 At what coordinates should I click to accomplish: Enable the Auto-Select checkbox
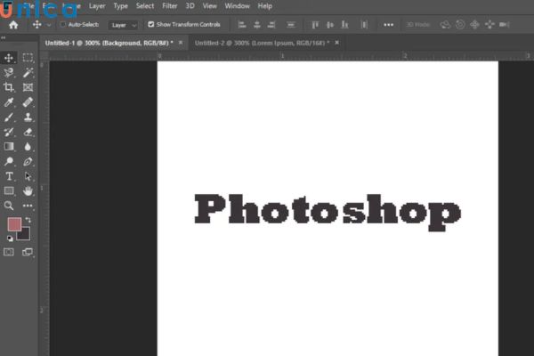click(x=62, y=25)
